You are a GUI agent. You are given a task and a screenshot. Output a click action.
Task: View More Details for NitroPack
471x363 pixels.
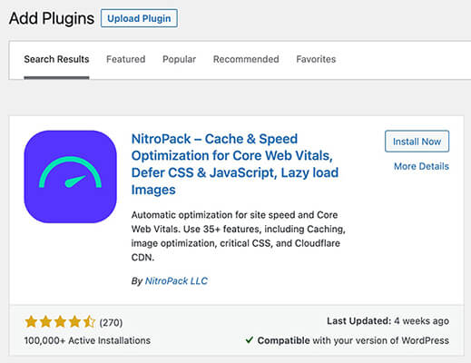tap(421, 166)
